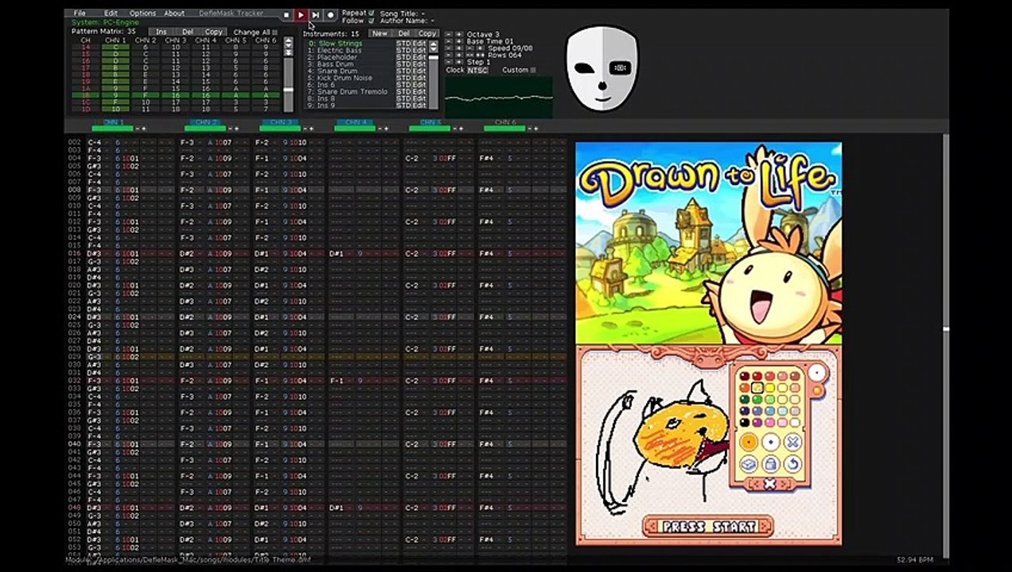This screenshot has height=572, width=1012.
Task: Collapse CHN 5 with its minus button
Action: coord(454,129)
